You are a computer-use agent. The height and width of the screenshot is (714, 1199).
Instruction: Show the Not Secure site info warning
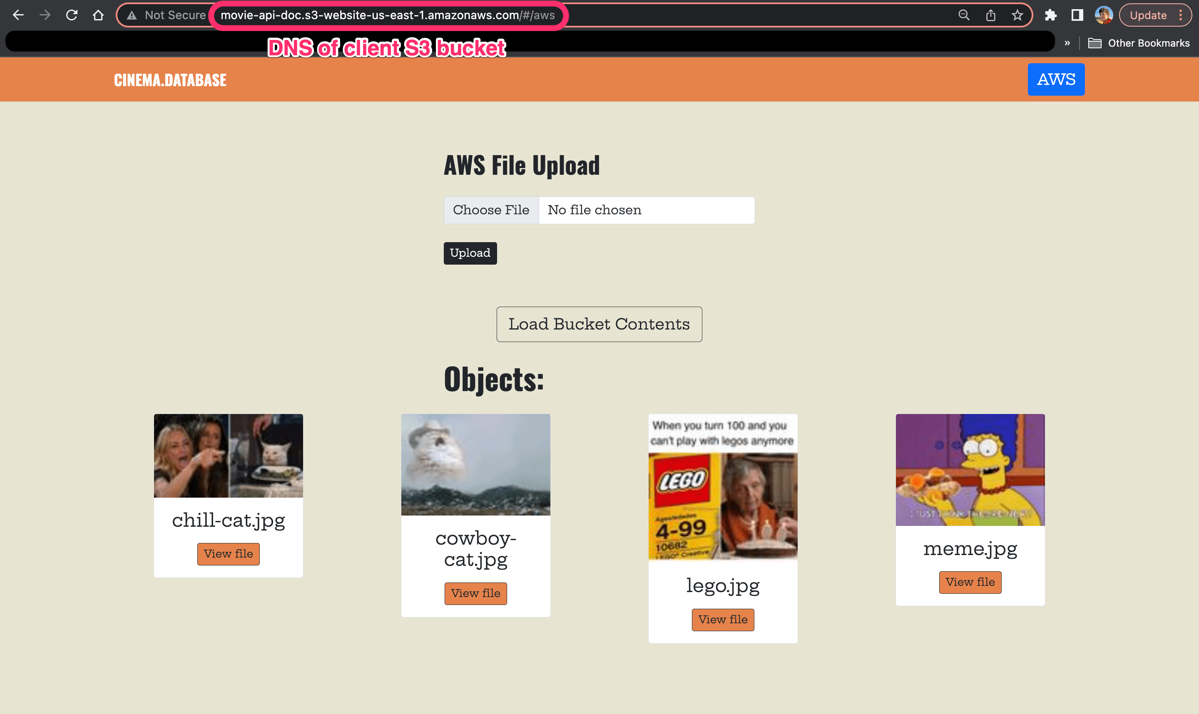(x=166, y=15)
